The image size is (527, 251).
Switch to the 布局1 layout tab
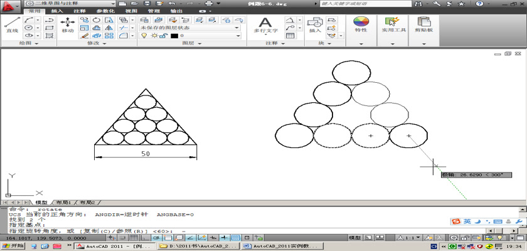(63, 203)
